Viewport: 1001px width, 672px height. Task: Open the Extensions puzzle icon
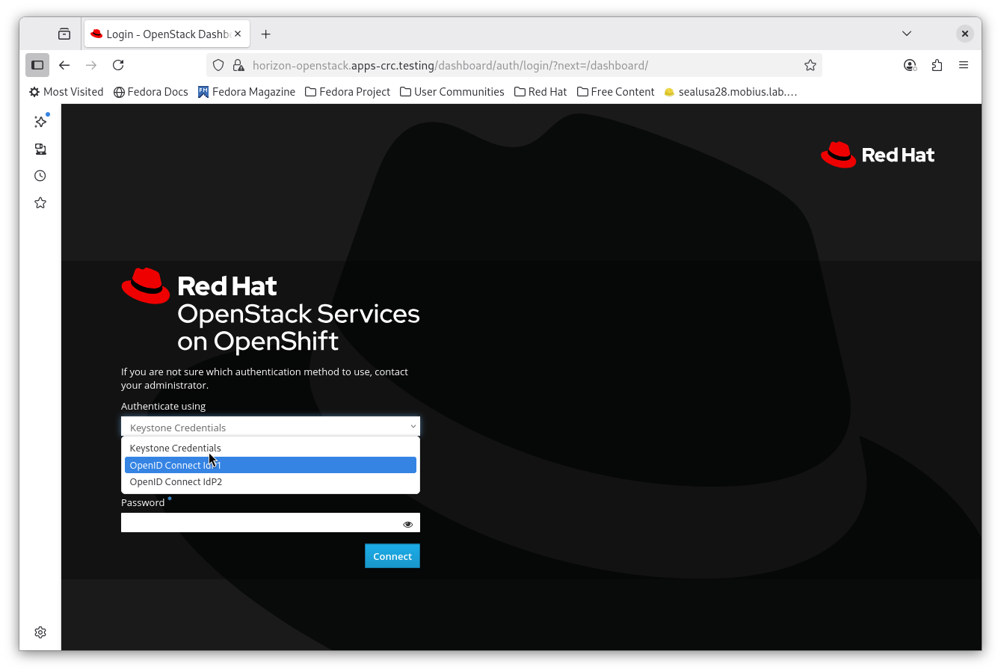937,65
